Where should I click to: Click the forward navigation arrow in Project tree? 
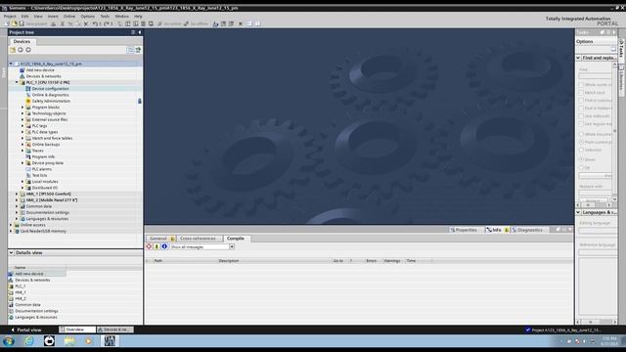(28, 50)
